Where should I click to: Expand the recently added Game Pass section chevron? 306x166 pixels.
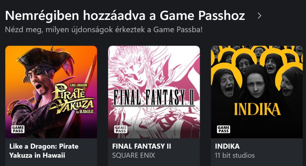(259, 16)
